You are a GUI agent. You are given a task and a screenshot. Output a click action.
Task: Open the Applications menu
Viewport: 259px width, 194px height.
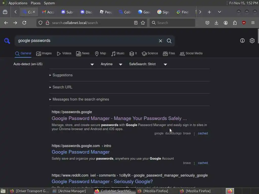coord(18,3)
